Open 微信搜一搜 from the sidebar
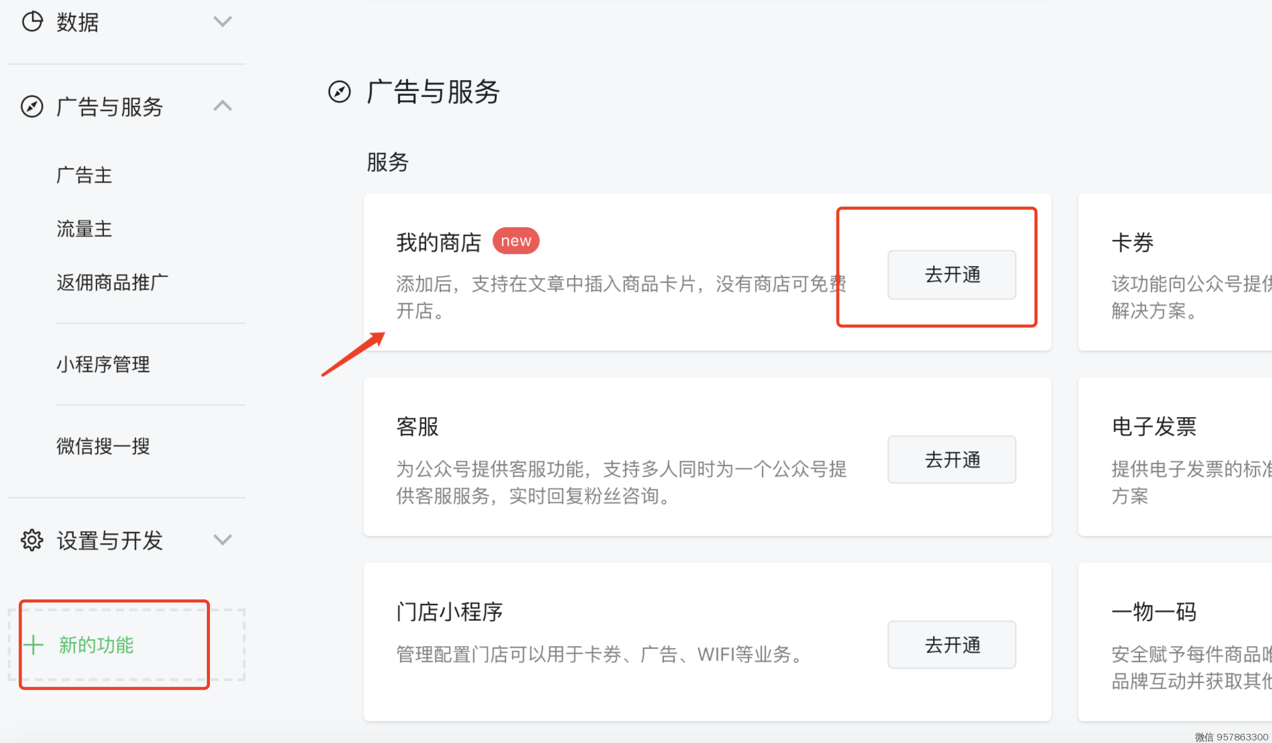Screen dimensions: 1272x743 [x=103, y=446]
